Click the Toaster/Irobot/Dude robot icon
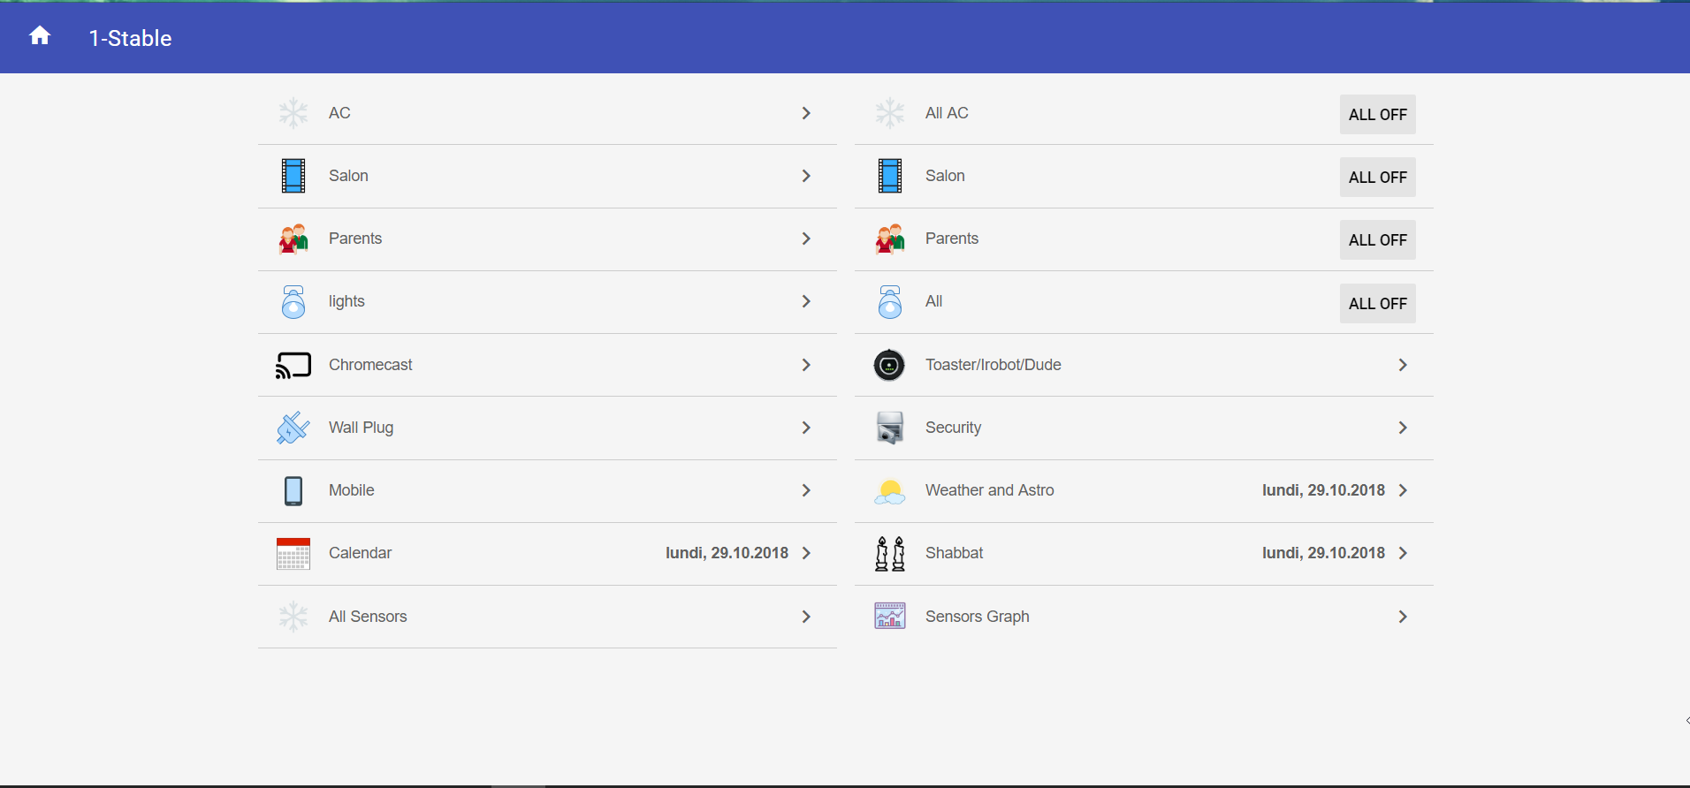1690x788 pixels. (889, 364)
